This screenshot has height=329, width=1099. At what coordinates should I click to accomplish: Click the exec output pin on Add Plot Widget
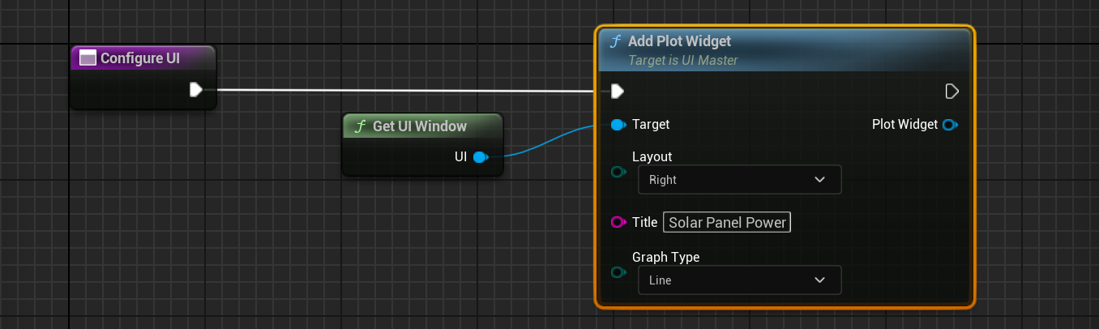tap(952, 91)
